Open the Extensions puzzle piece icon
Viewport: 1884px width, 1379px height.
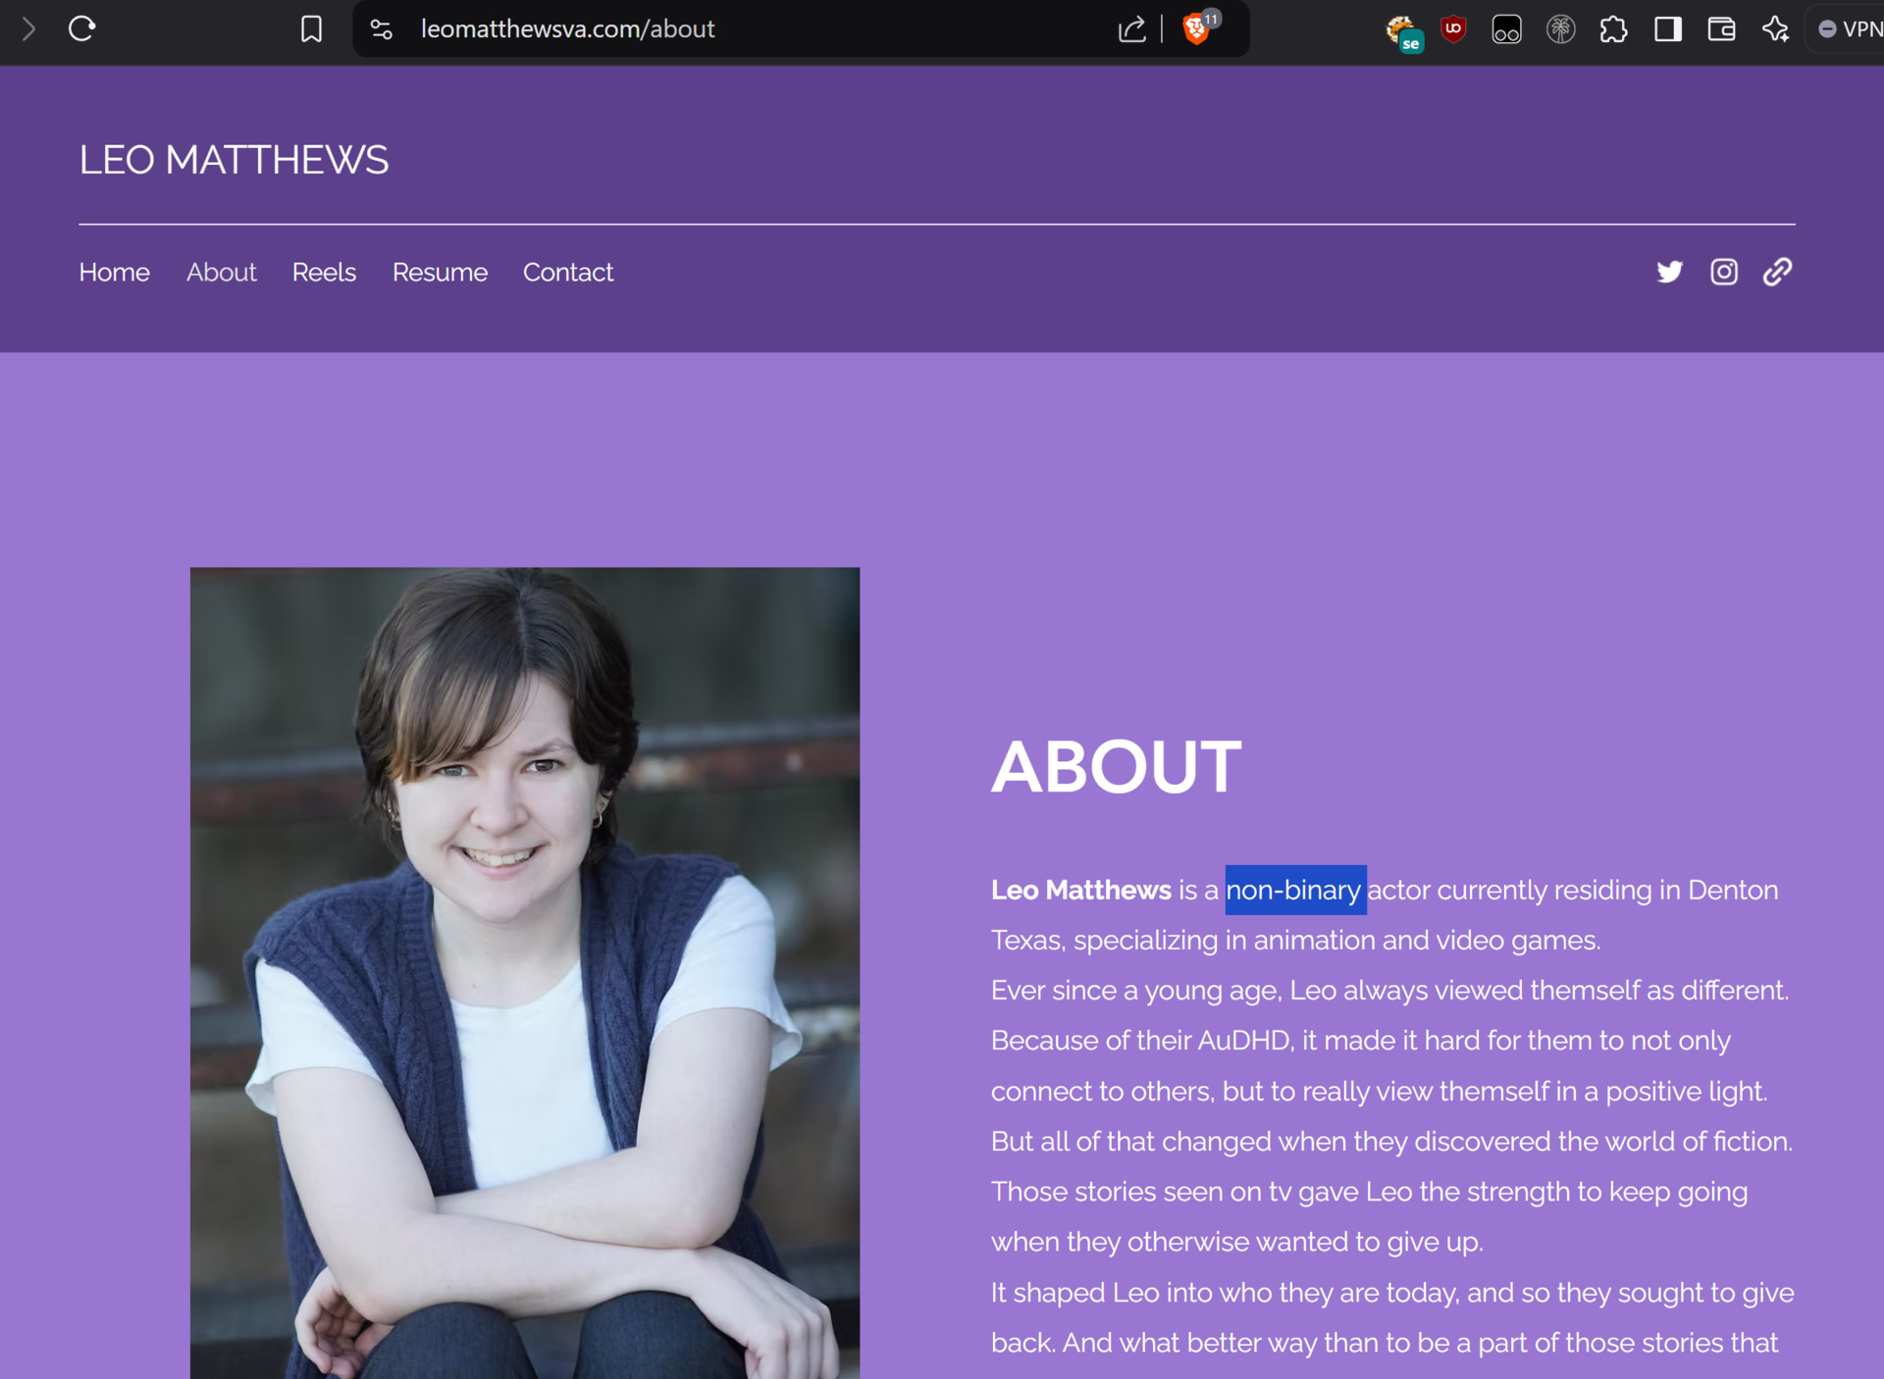(1613, 28)
